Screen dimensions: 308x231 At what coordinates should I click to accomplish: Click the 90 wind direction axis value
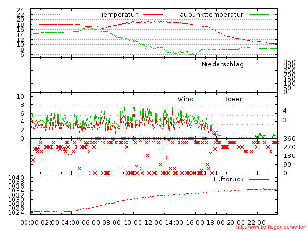287,165
